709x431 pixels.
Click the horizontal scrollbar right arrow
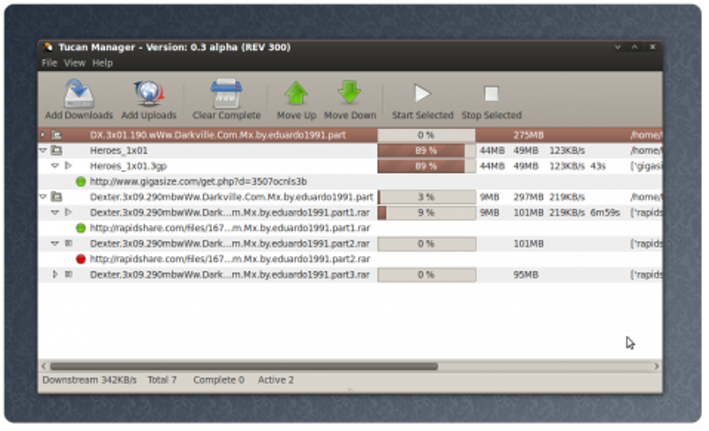[657, 366]
